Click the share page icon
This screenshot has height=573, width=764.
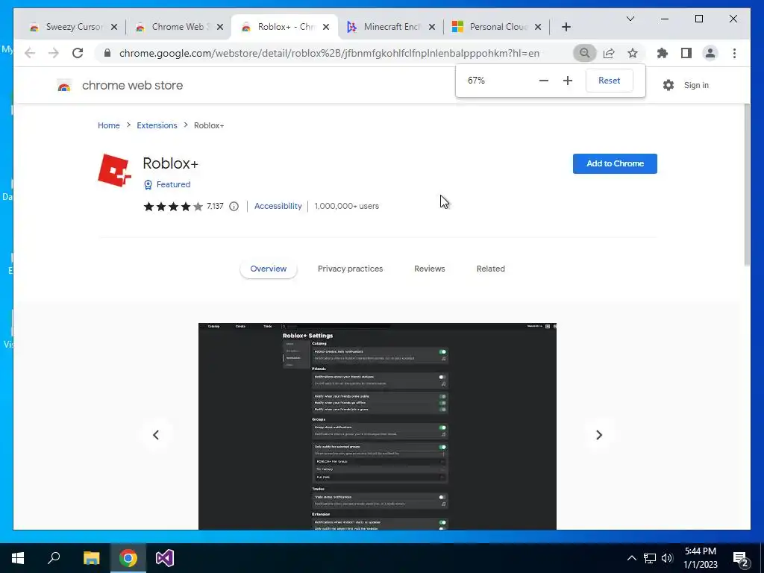609,53
